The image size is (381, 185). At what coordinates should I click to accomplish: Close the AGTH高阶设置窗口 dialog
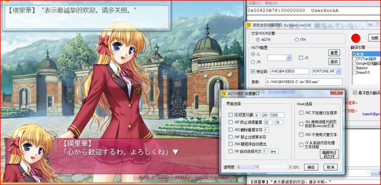(x=336, y=92)
